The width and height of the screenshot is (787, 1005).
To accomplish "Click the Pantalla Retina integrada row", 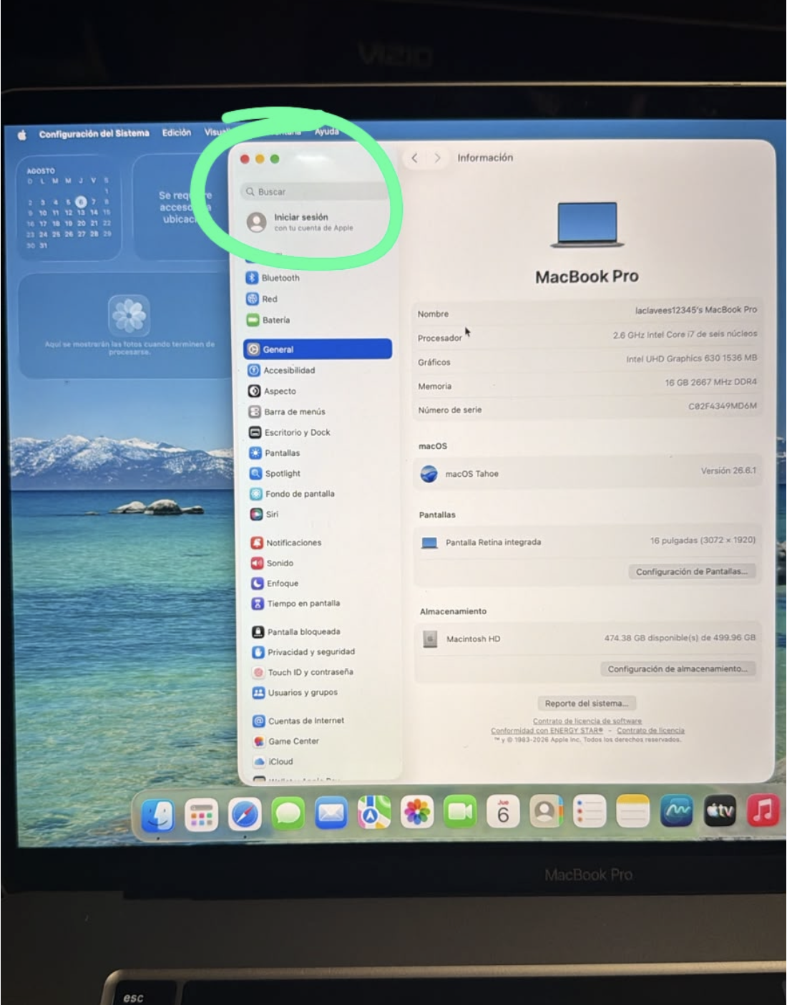I will tap(588, 542).
